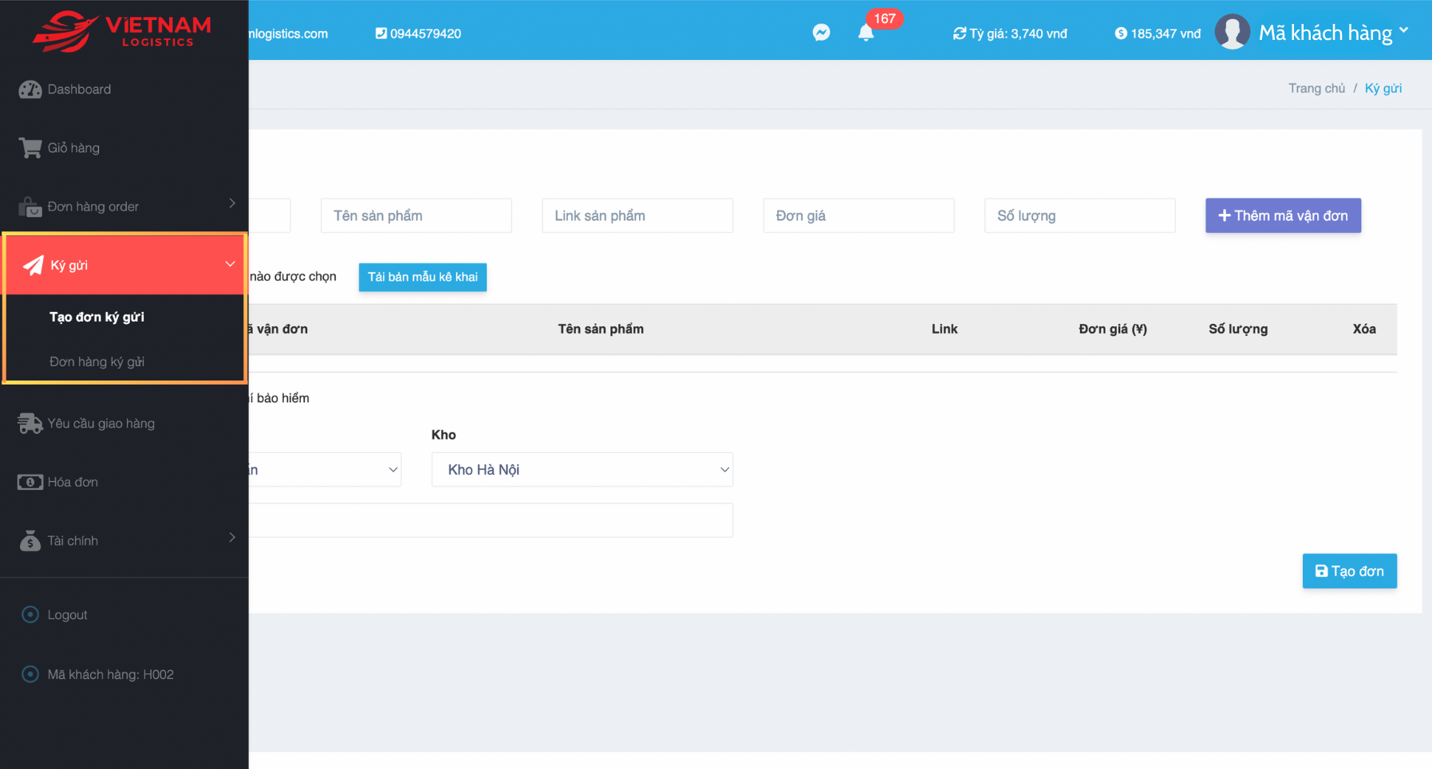Viewport: 1432px width, 769px height.
Task: Click Logout in the sidebar
Action: click(67, 615)
